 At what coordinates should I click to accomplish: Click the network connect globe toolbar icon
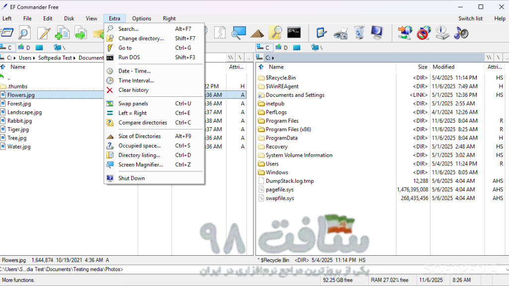(x=405, y=33)
